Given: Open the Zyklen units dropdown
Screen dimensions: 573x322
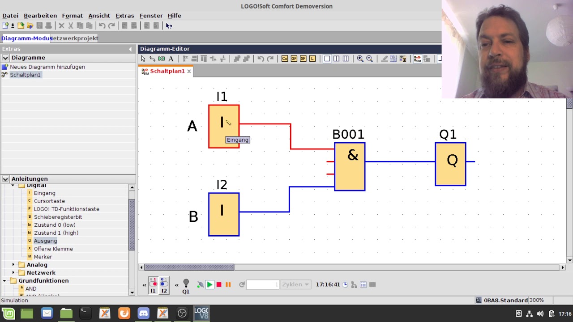Looking at the screenshot, I should coord(295,284).
